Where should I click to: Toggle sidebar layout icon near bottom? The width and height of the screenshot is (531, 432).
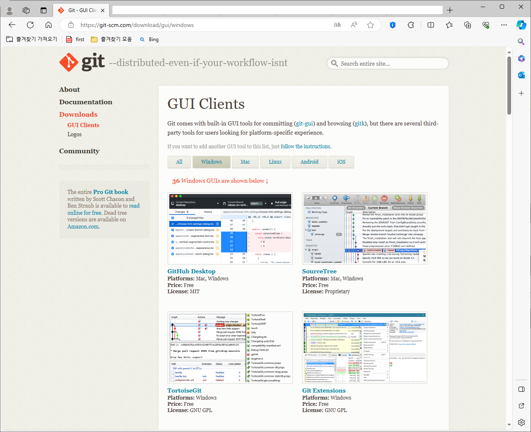(521, 389)
